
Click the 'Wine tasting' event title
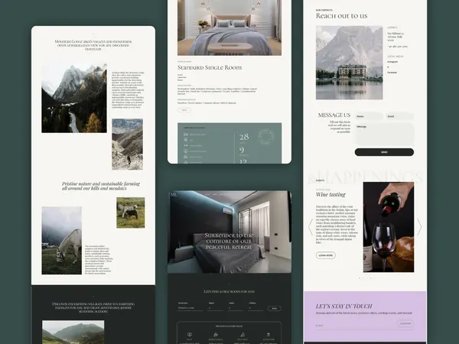click(330, 194)
